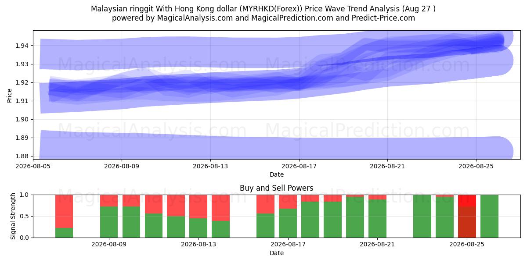Click the 'Price' y-axis label
The width and height of the screenshot is (527, 263).
point(9,95)
